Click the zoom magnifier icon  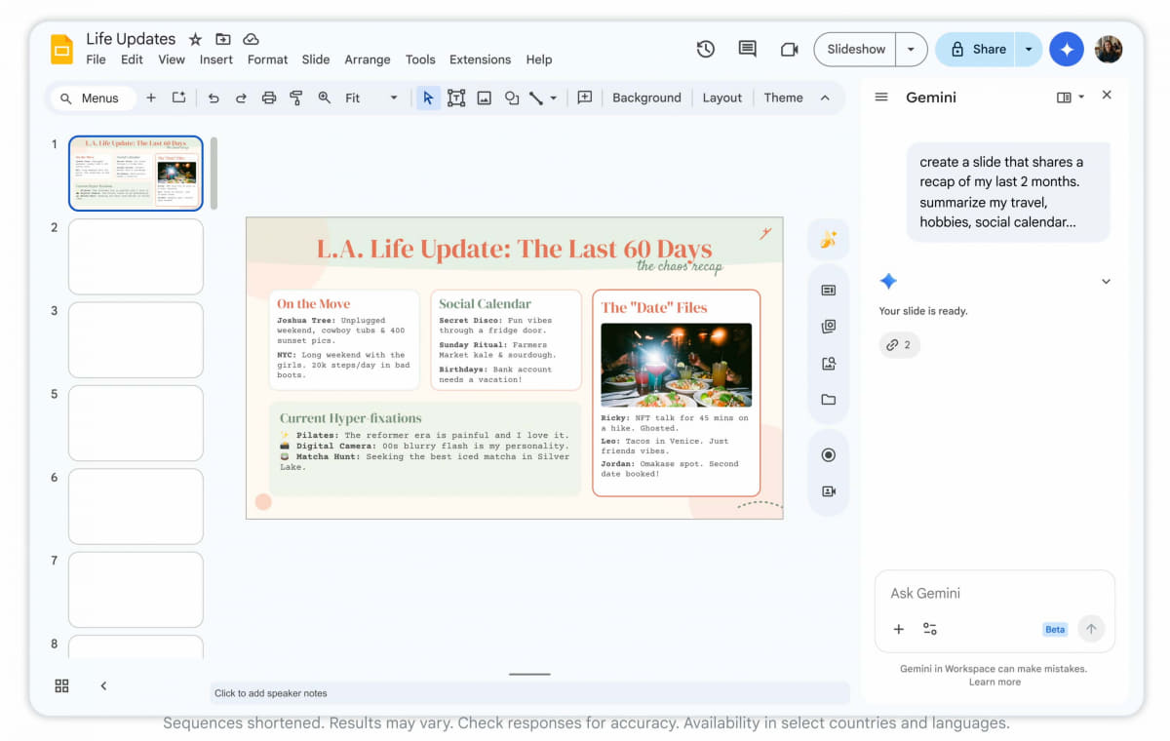(x=325, y=97)
